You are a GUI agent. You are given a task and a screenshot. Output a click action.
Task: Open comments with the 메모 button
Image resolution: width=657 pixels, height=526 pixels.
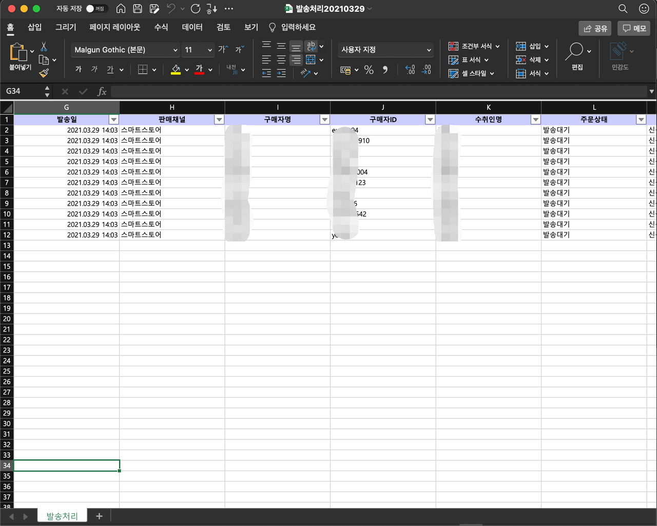634,28
